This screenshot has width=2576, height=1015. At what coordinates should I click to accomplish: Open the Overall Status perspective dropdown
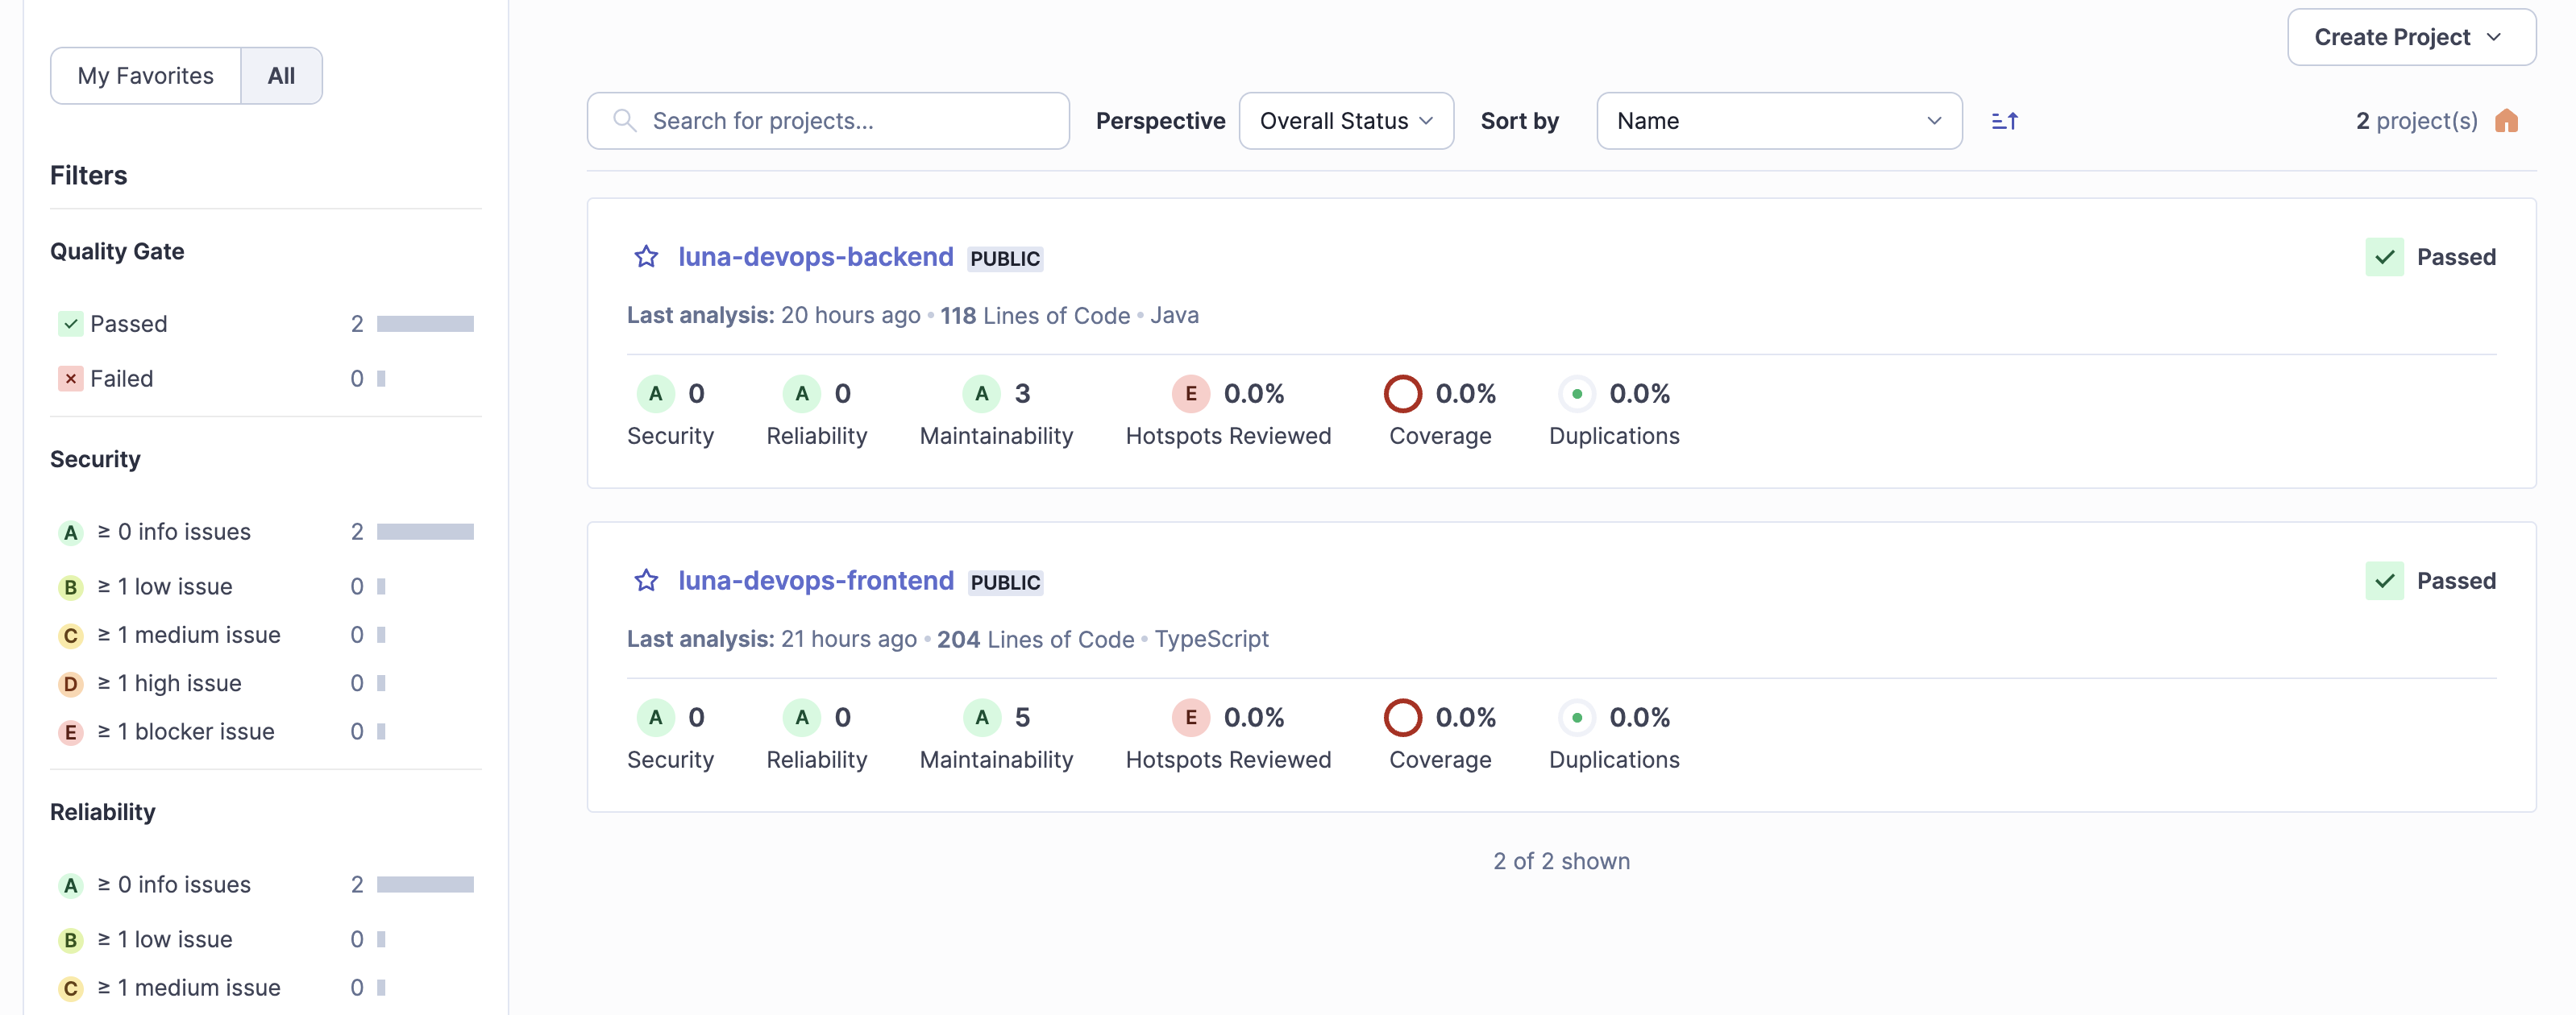pos(1345,121)
